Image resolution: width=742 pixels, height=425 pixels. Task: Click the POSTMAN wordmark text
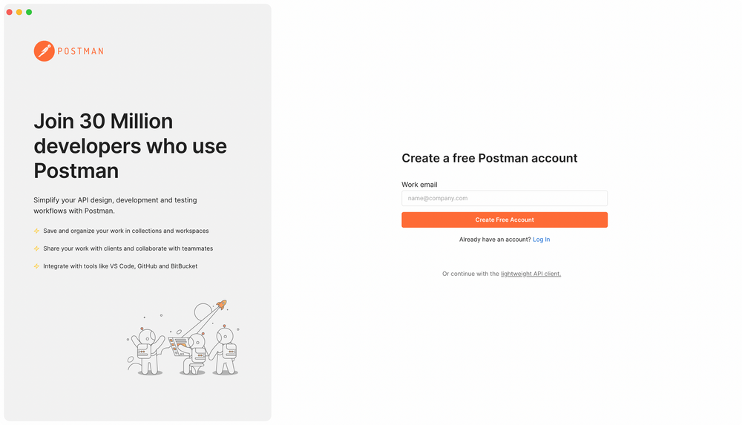(80, 51)
